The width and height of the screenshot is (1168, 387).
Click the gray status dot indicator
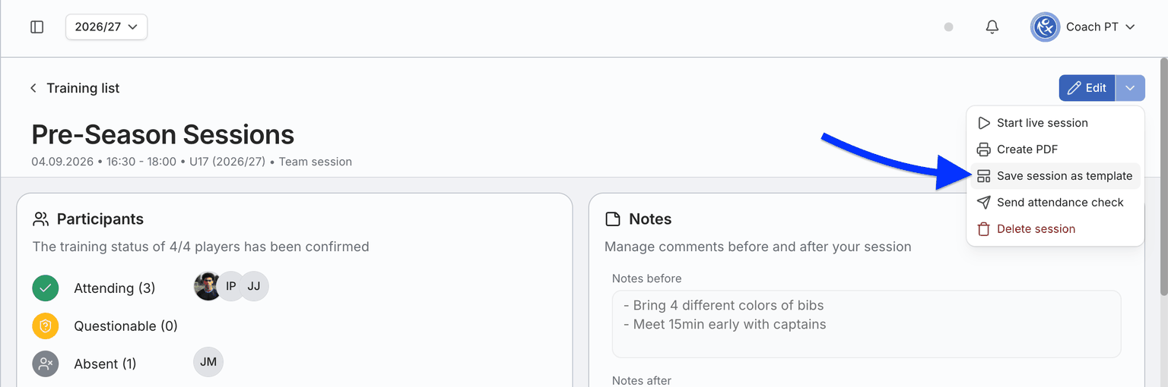click(x=948, y=27)
